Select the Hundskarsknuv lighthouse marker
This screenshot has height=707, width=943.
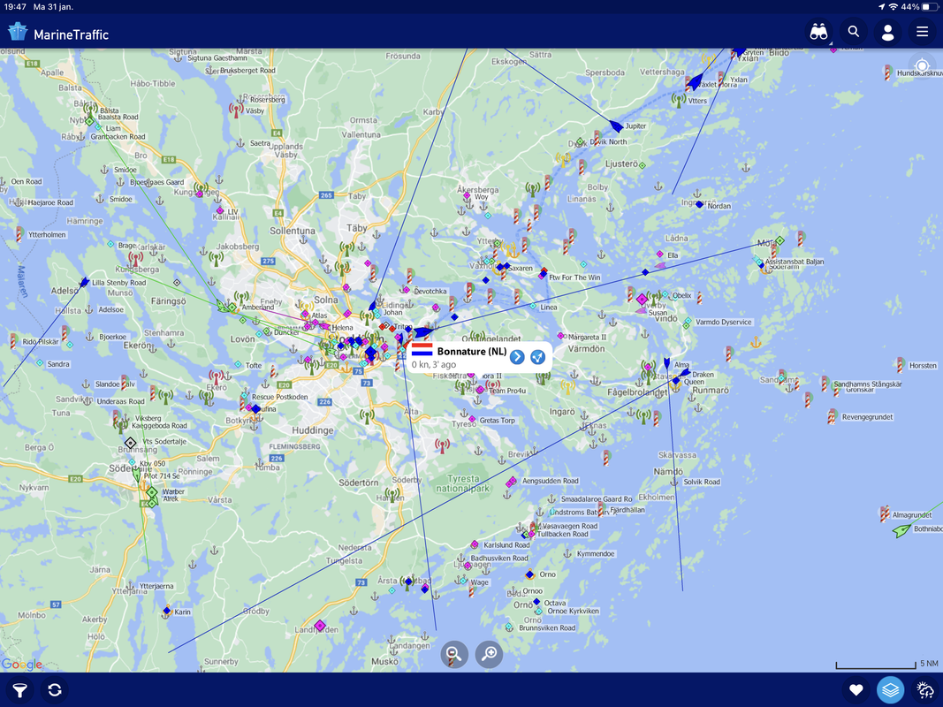(x=887, y=72)
